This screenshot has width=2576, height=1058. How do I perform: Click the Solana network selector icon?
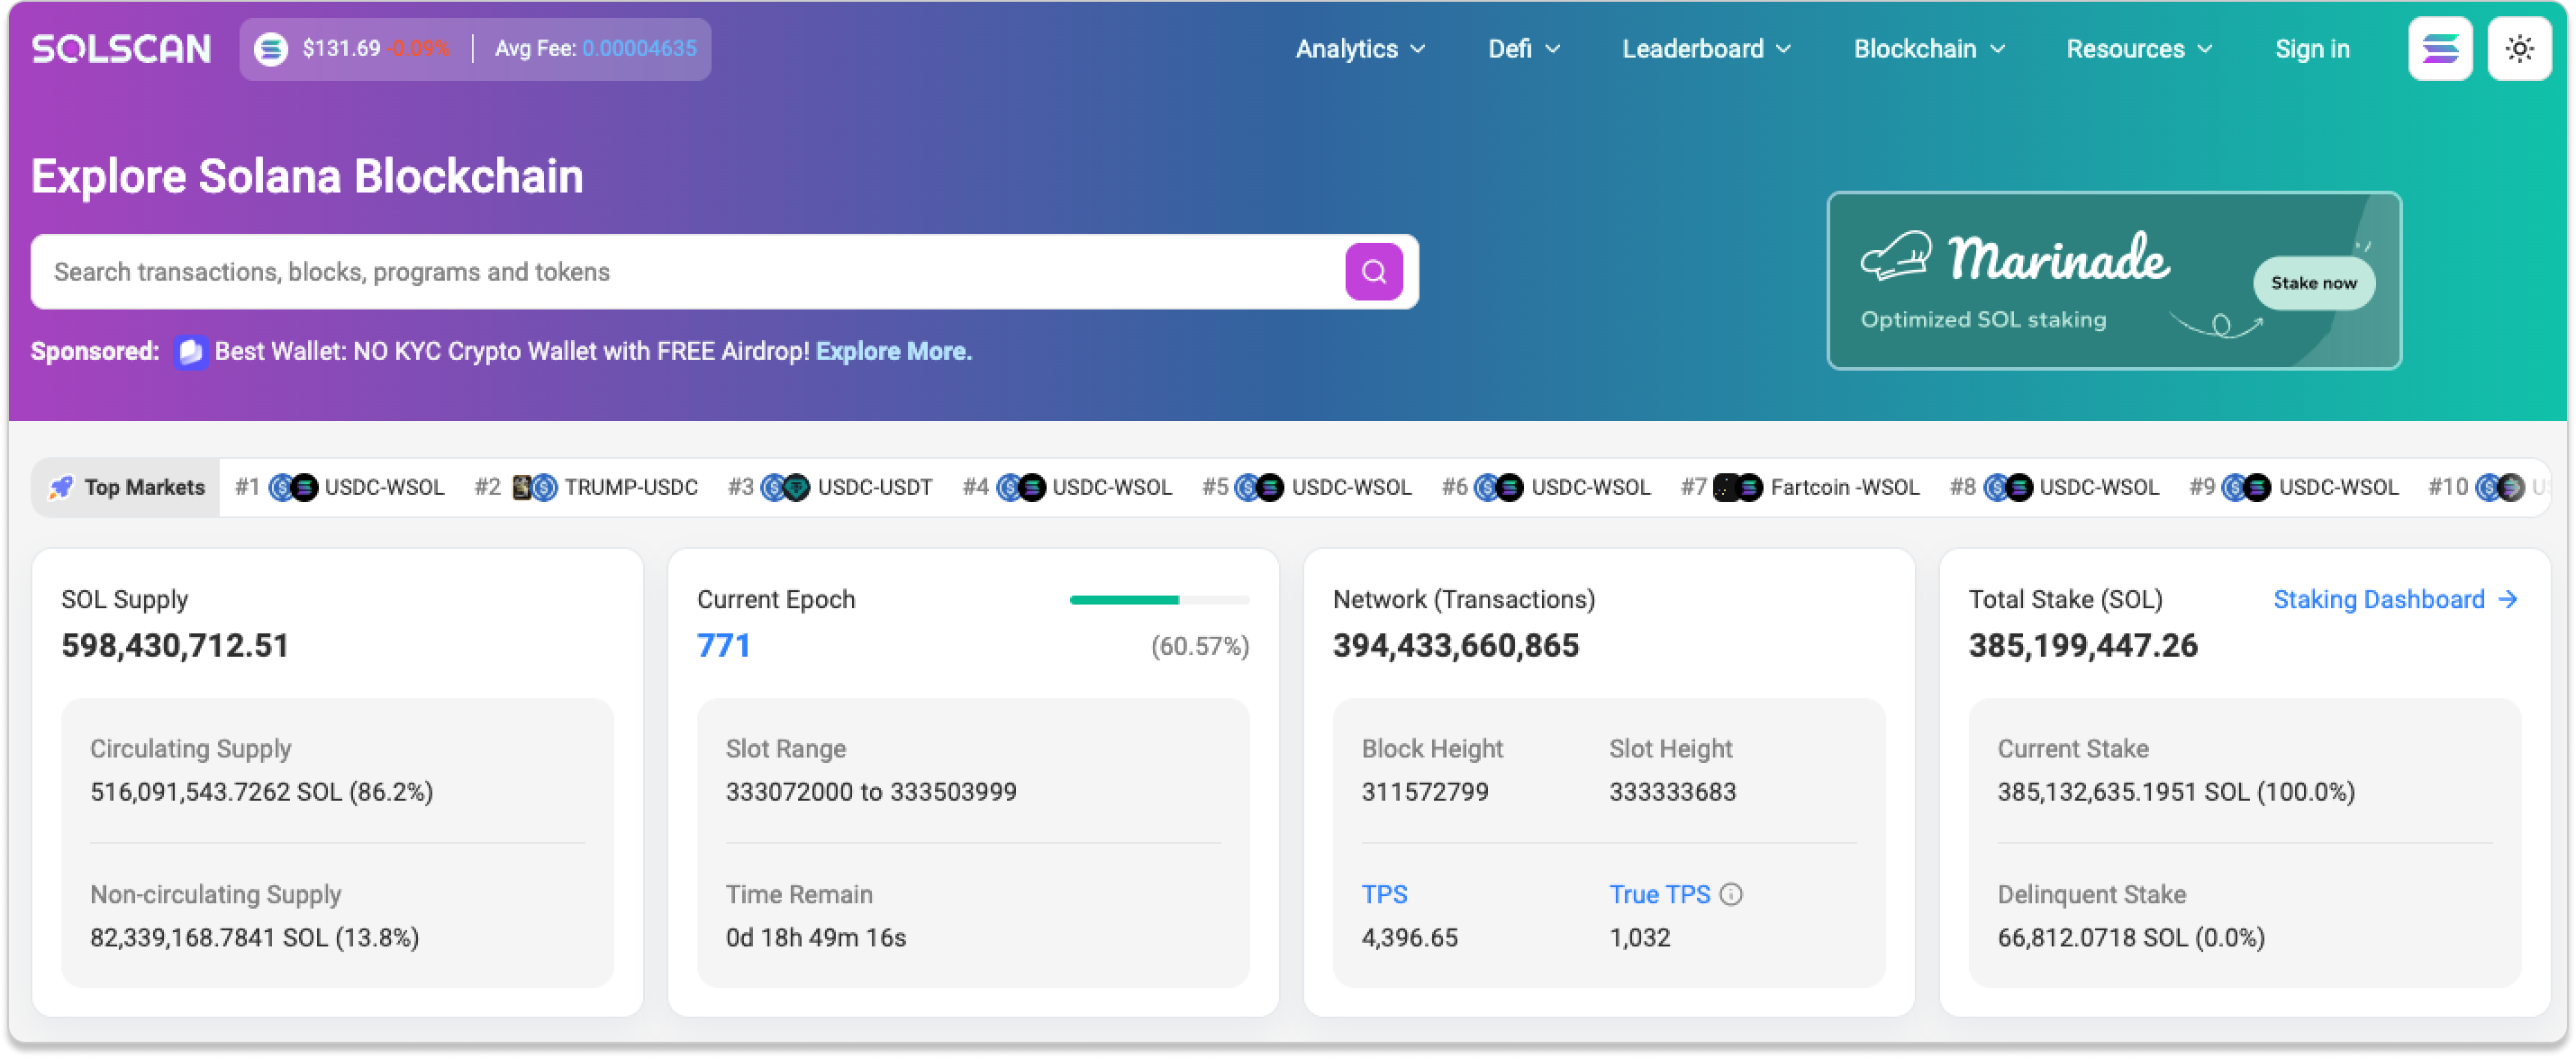click(2440, 49)
